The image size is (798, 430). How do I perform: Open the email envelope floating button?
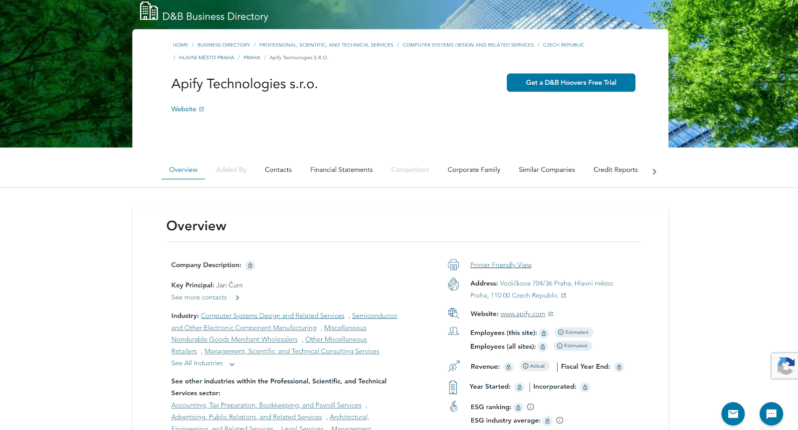[x=733, y=414]
